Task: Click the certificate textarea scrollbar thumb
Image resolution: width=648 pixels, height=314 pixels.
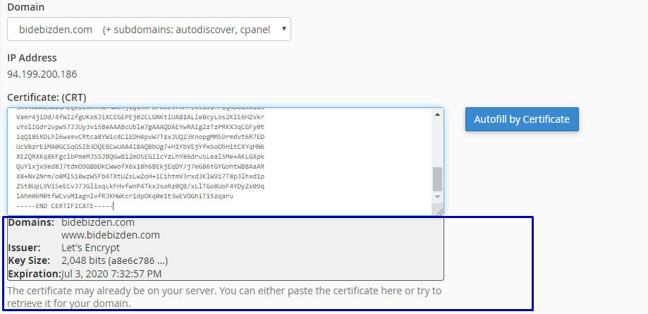Action: 438,179
